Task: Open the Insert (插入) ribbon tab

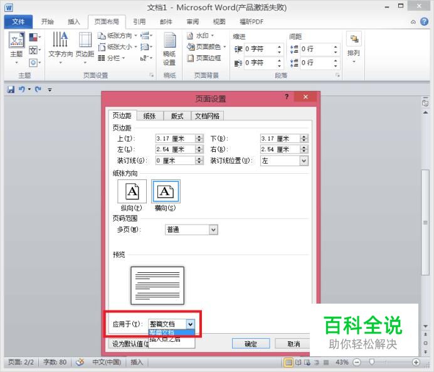Action: 74,21
